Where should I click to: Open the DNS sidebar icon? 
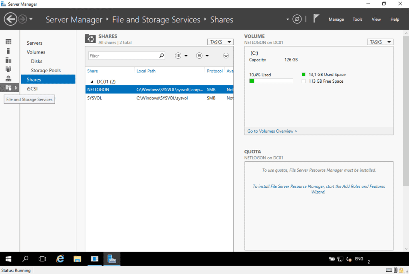coord(8,79)
